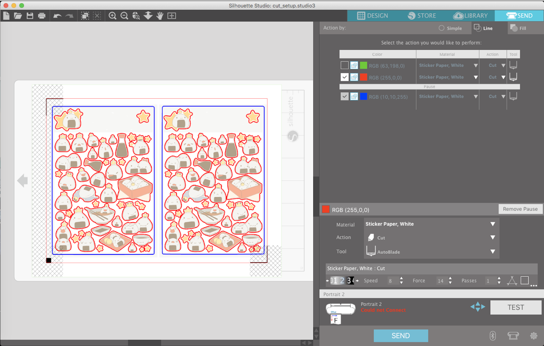Click the Passes value field
Viewport: 544px width, 346px height.
[490, 281]
